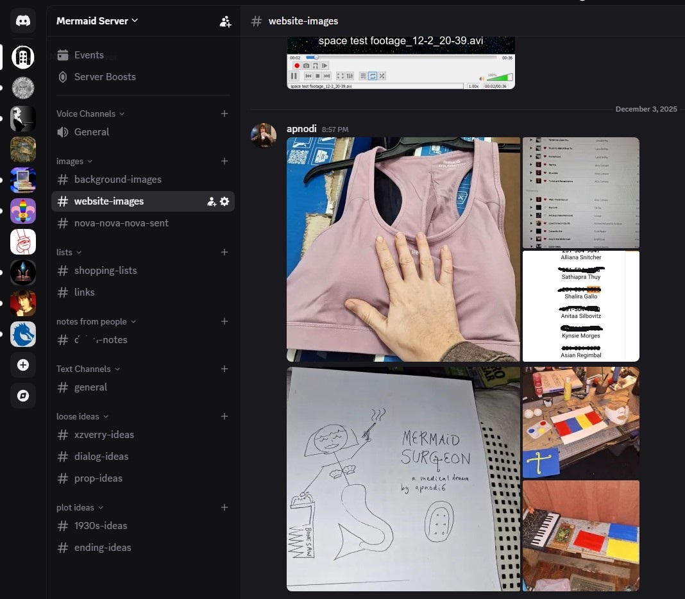
Task: Collapse the loose ideas category
Action: 82,416
